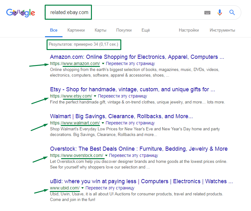This screenshot has width=251, height=211.
Task: Click the magnifying glass search button
Action: (x=232, y=12)
